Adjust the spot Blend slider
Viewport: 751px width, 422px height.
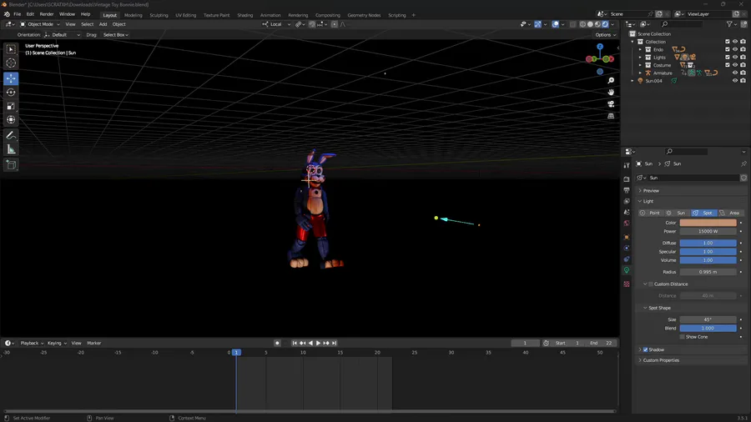(x=708, y=329)
